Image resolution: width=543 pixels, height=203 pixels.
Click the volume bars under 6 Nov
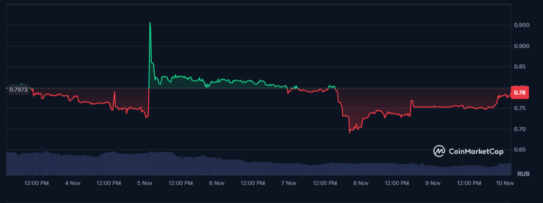[x=216, y=166]
